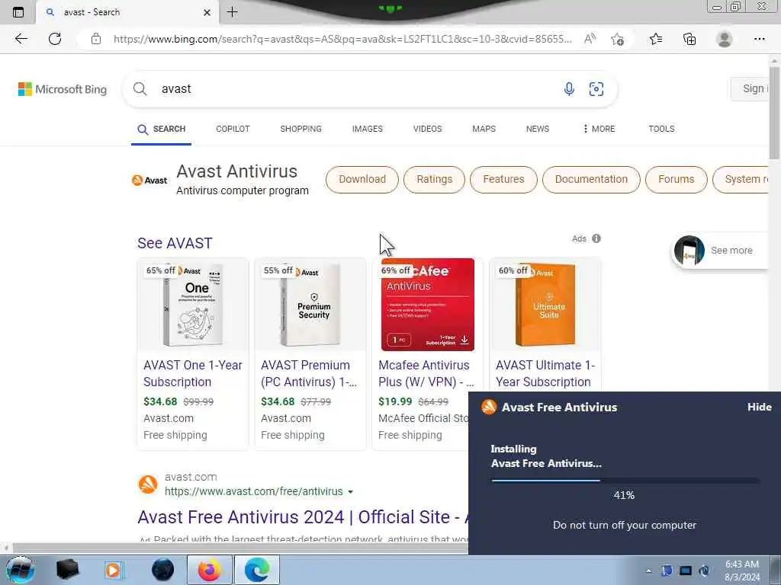Open Mcafee Antivirus Plus link

[x=426, y=373]
